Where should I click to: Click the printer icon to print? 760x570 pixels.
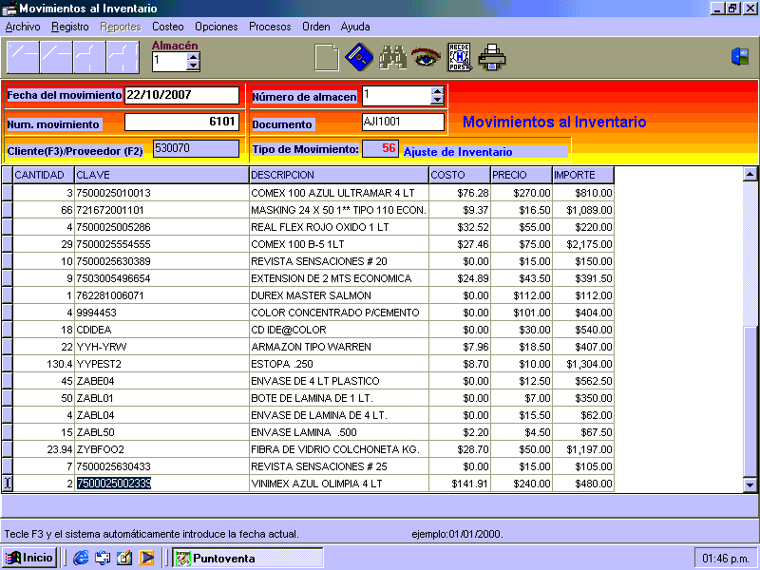pos(491,58)
